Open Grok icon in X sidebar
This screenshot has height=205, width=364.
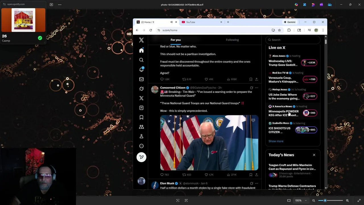(x=141, y=89)
